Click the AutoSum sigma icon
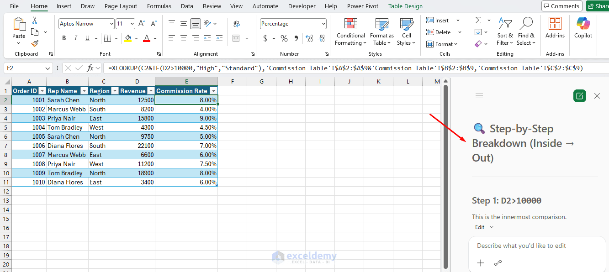 [478, 20]
